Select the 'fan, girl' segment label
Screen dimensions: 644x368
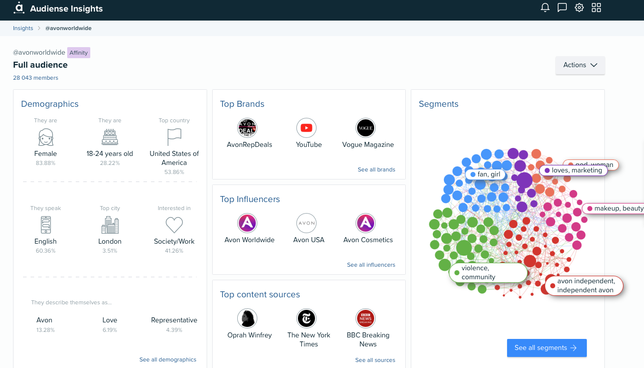click(485, 174)
